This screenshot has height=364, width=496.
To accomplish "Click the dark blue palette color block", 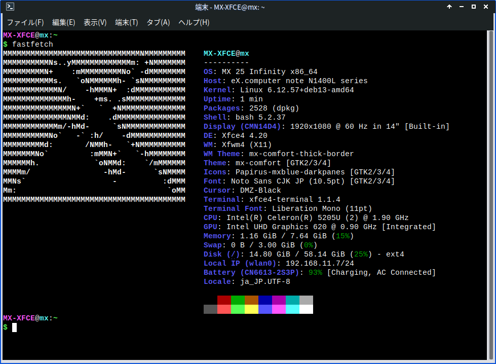I will [265, 300].
